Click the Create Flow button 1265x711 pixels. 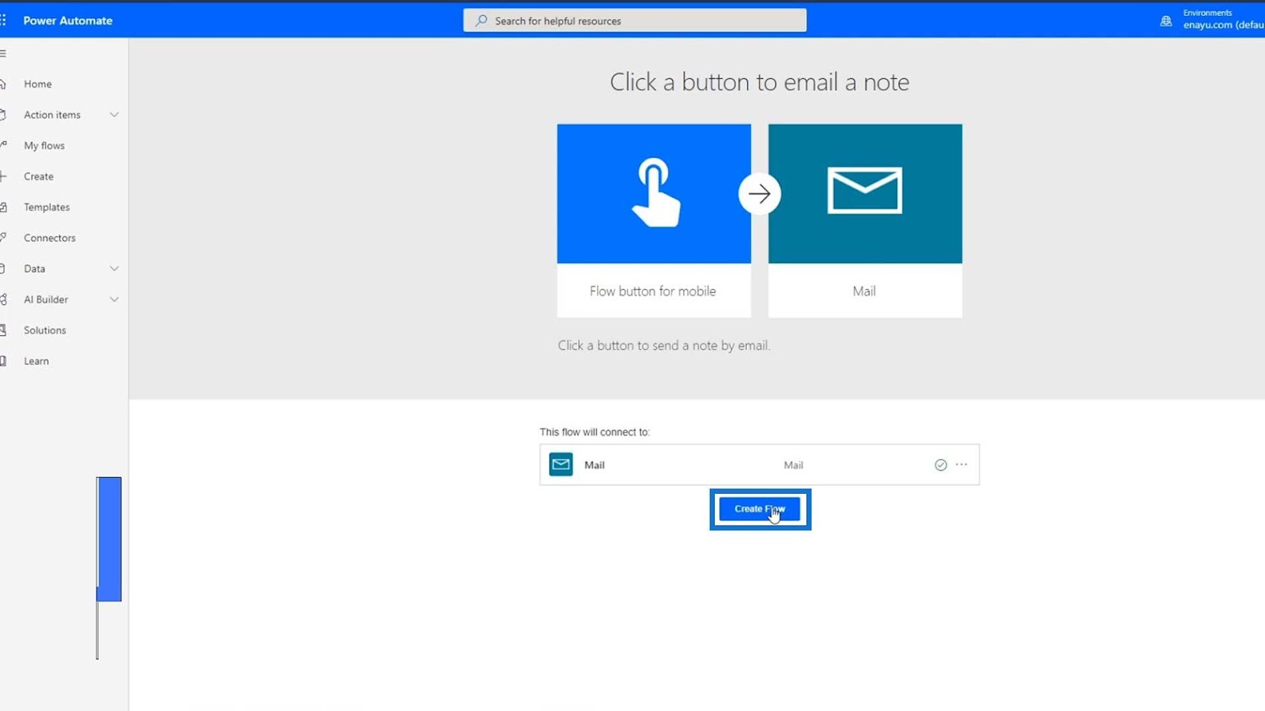click(760, 509)
